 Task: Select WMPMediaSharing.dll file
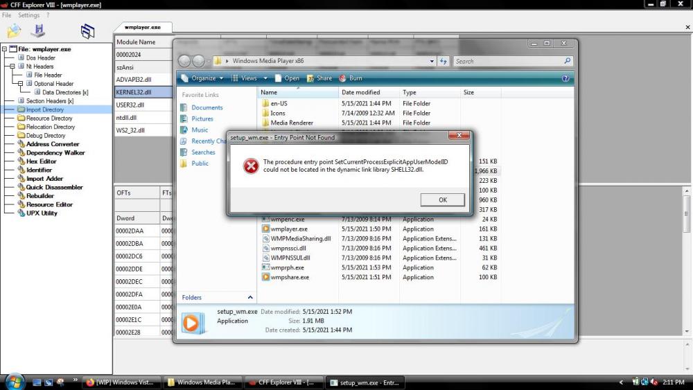point(301,238)
